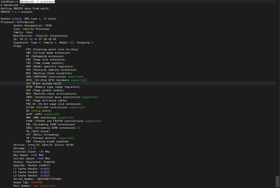Click highlighted 'SEP (Fast system call)' line
This screenshot has height=188, width=280.
[44, 83]
